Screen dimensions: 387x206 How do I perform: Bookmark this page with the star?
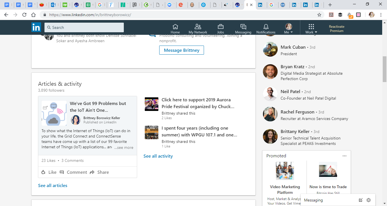click(x=319, y=15)
